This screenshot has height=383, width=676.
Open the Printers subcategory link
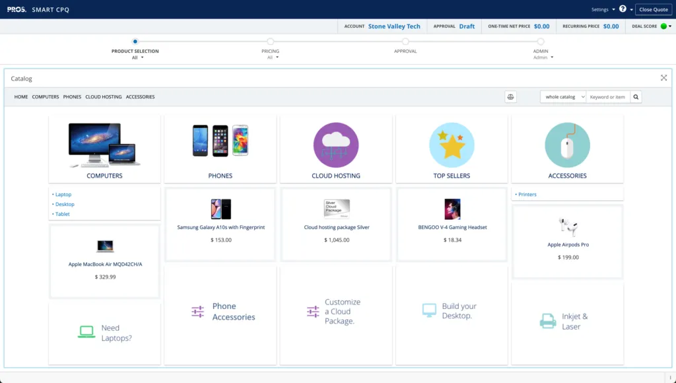(x=527, y=195)
